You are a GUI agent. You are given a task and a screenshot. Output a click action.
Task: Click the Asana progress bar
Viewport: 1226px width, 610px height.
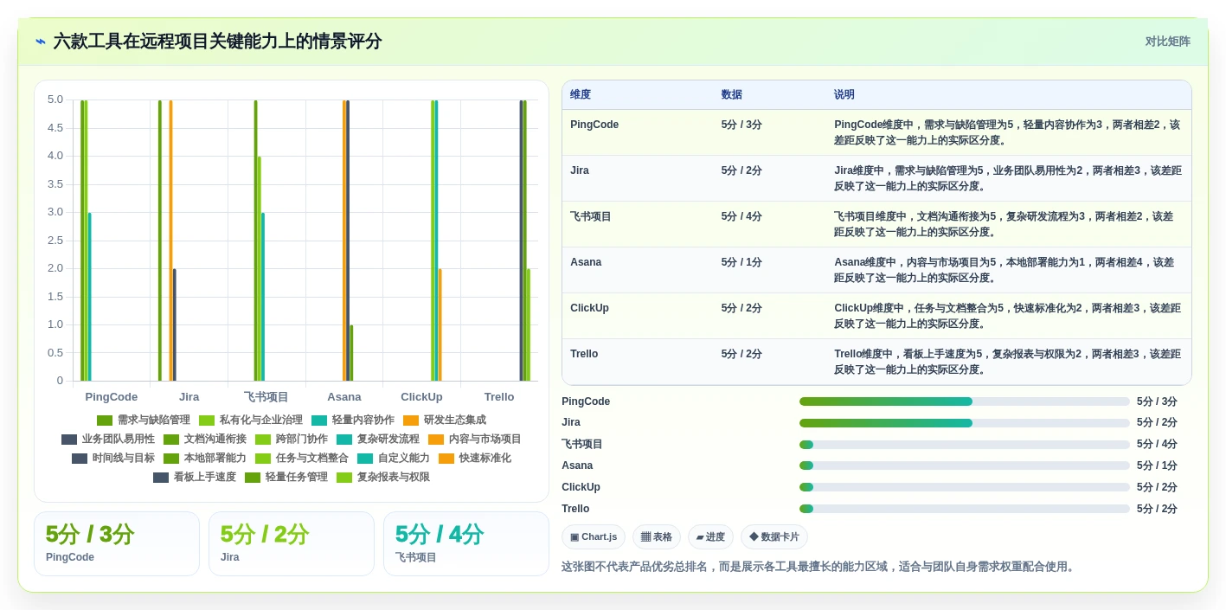click(x=965, y=466)
